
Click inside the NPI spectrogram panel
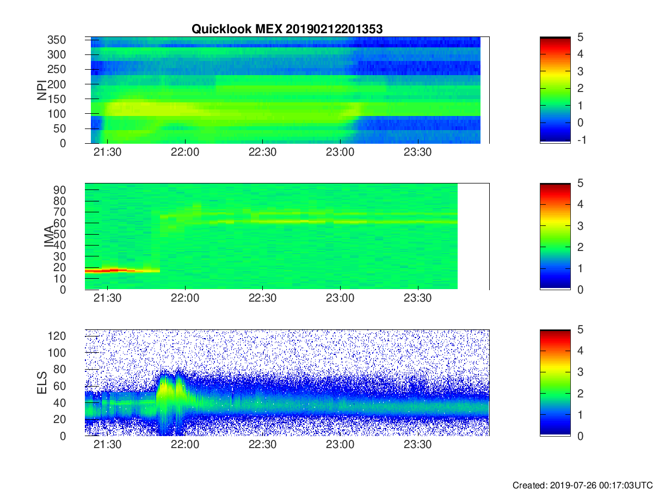coord(287,90)
